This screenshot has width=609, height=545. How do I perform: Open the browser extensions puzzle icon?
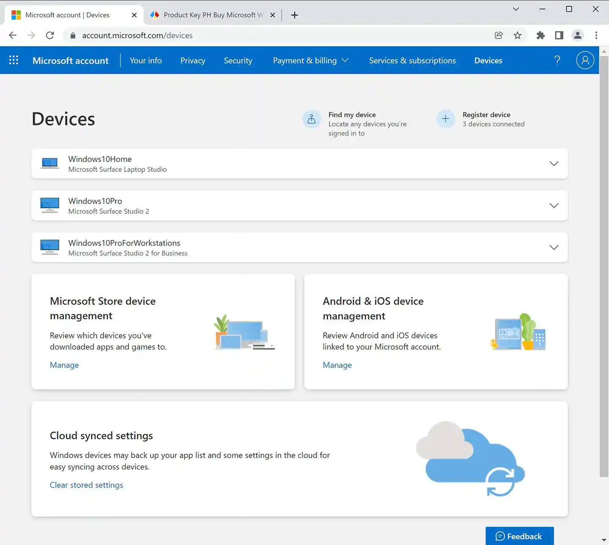pyautogui.click(x=540, y=35)
